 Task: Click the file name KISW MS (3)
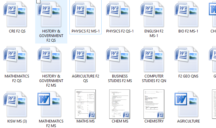pos(17,121)
